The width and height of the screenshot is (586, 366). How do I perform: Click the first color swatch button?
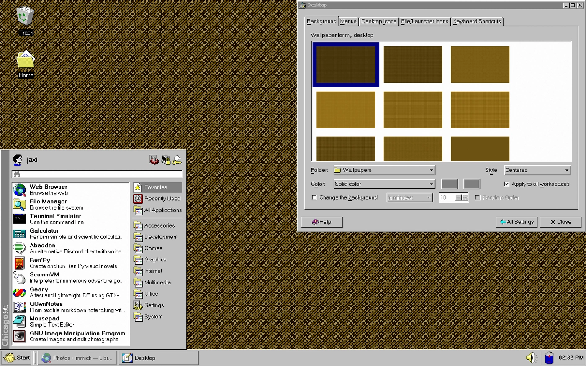[450, 184]
